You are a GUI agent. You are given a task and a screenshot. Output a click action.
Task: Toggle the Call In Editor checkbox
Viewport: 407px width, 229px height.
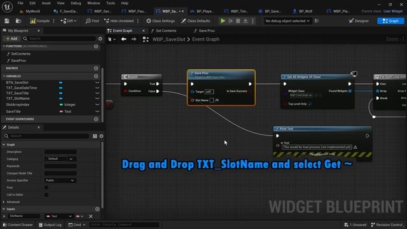[x=46, y=195]
